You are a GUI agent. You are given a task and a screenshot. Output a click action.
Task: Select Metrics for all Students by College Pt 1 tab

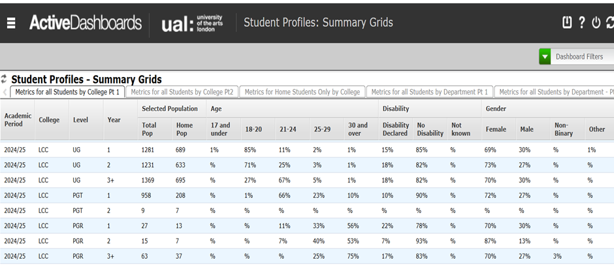click(67, 92)
